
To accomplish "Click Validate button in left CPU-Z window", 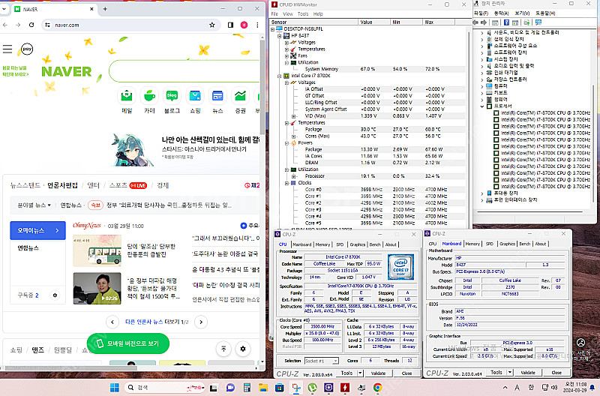I will pyautogui.click(x=378, y=373).
